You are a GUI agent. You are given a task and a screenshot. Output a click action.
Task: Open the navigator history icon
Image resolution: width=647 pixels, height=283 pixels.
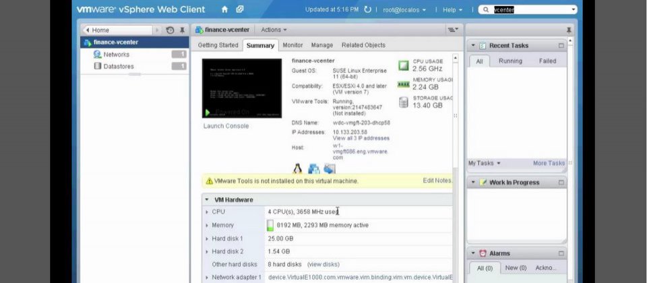pos(170,30)
